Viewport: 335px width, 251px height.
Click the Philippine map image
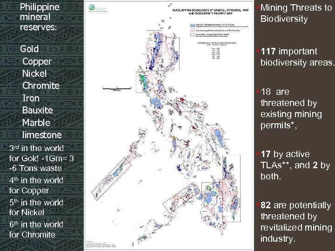(x=169, y=125)
